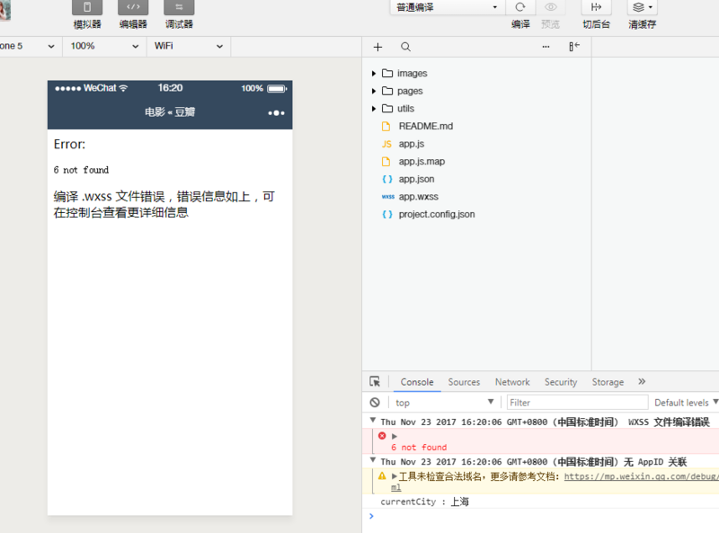Open the simulator's three-dot menu in navigation bar
The height and width of the screenshot is (533, 719).
(276, 113)
